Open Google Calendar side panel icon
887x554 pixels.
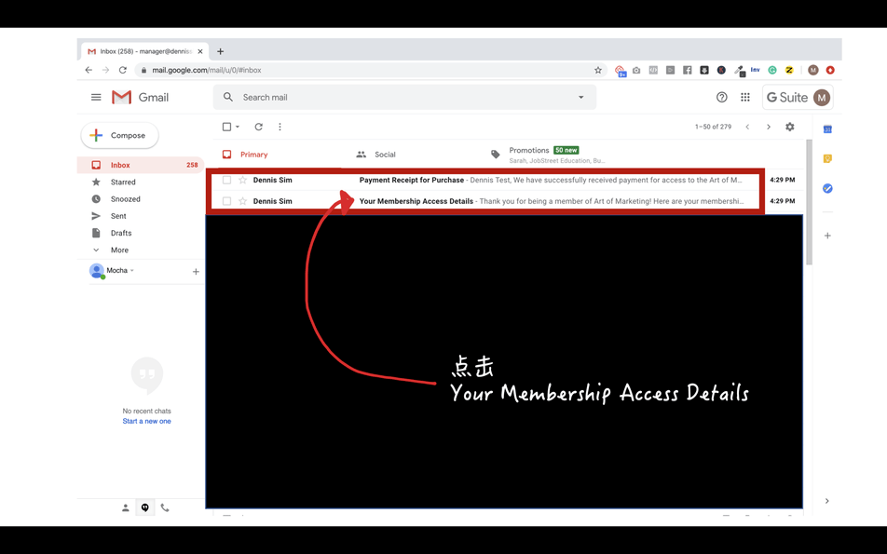[827, 129]
